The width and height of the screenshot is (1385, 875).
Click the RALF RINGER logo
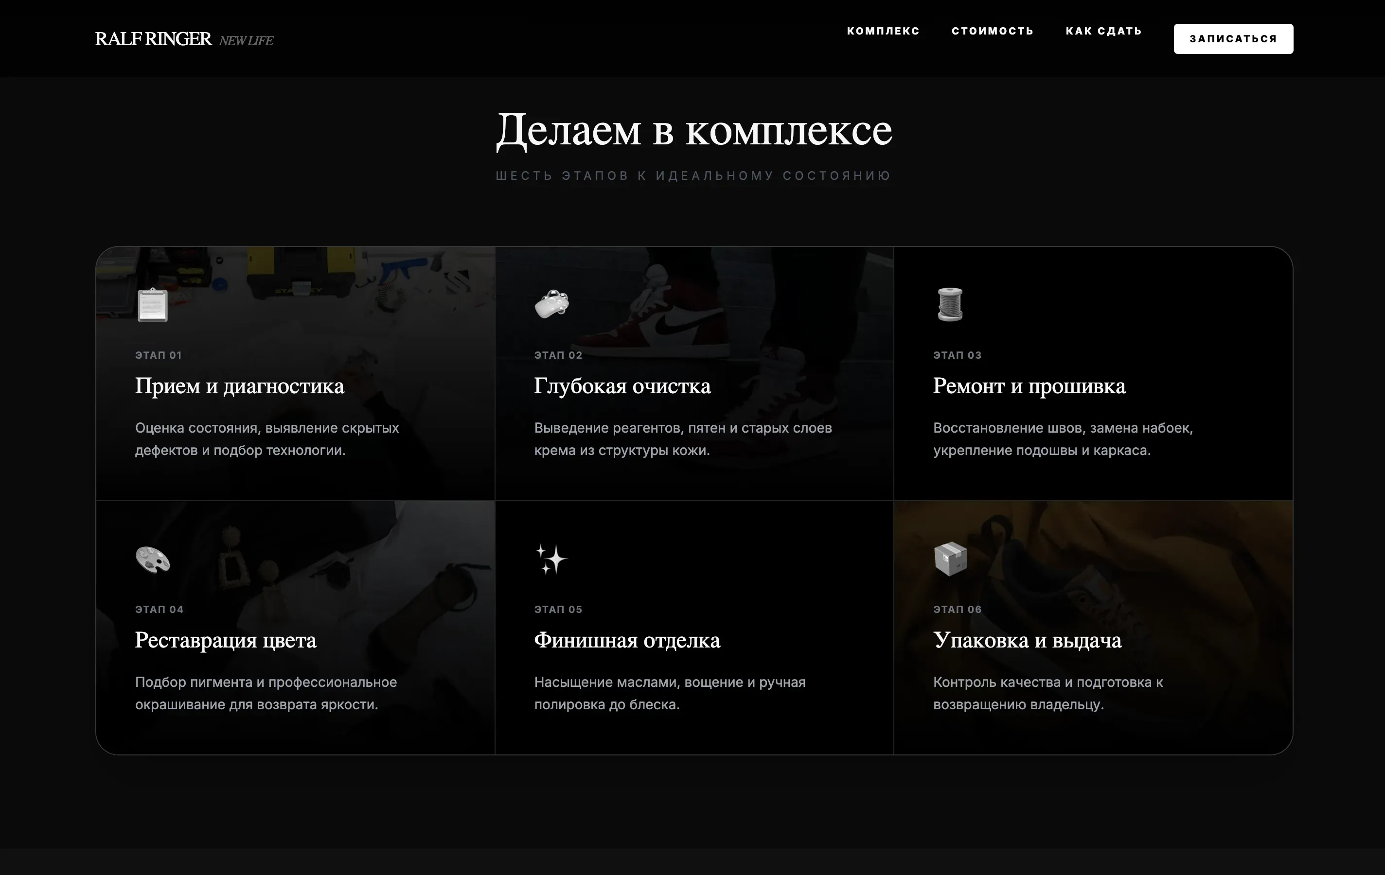pos(154,38)
